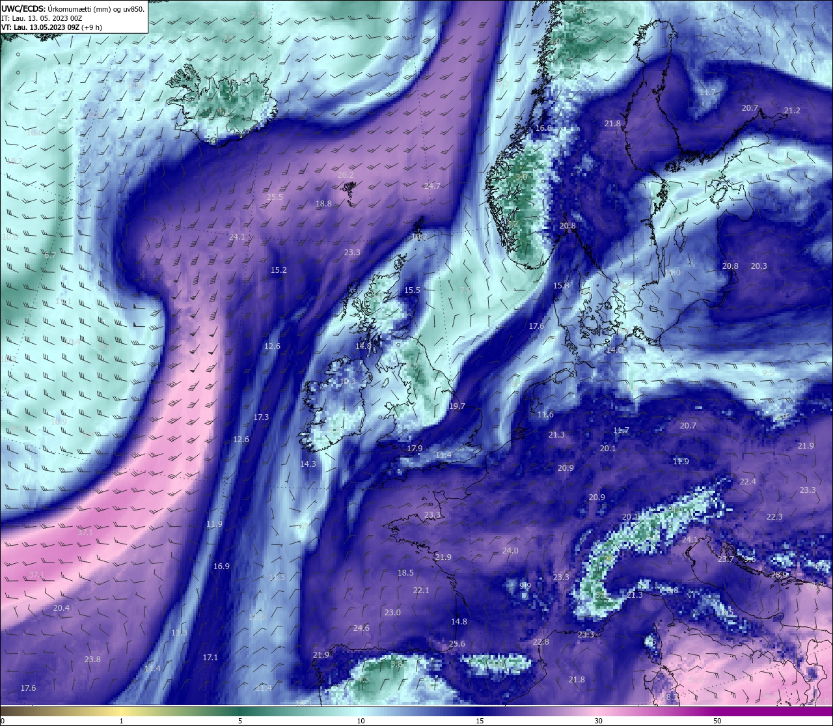Click the '0' tick on the color scale
Viewport: 833px width, 726px height.
2,721
